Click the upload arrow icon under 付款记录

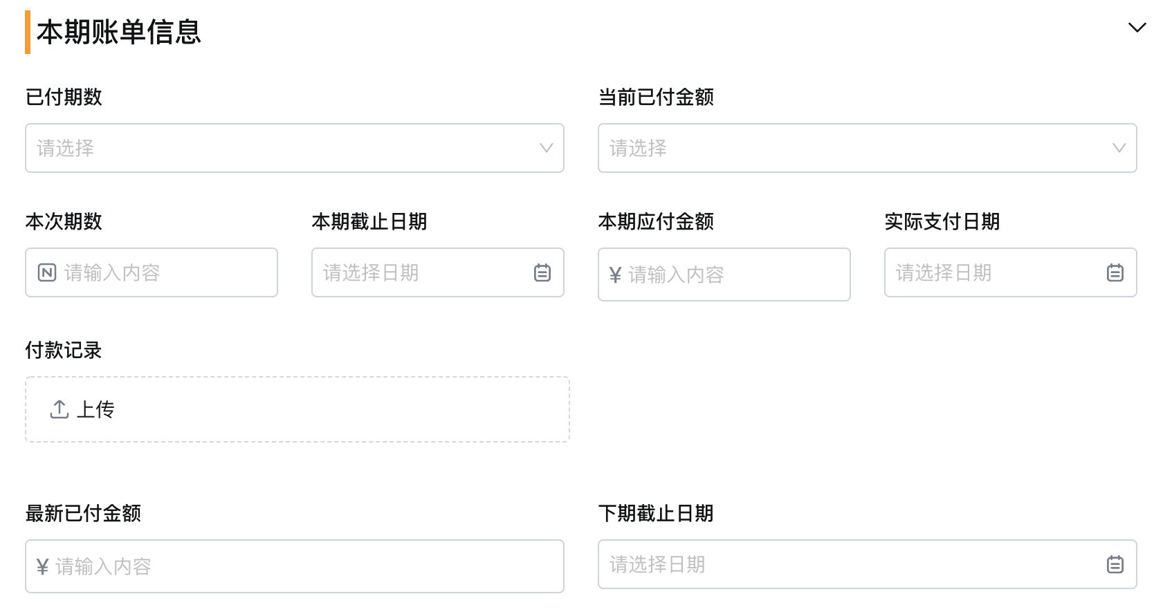pyautogui.click(x=59, y=409)
